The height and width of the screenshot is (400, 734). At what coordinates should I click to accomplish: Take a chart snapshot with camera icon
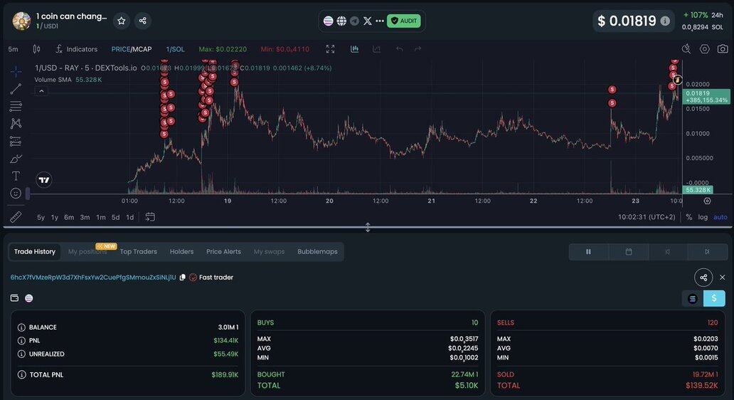pos(723,49)
